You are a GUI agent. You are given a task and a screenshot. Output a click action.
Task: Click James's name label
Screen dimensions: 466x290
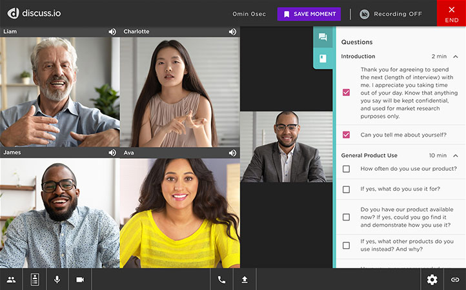coord(12,152)
